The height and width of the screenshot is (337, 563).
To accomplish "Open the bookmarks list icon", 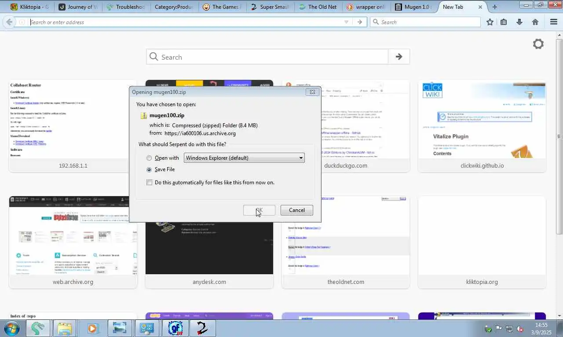I will (504, 22).
